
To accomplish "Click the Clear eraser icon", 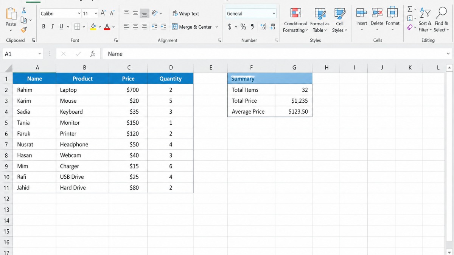I will tap(410, 27).
